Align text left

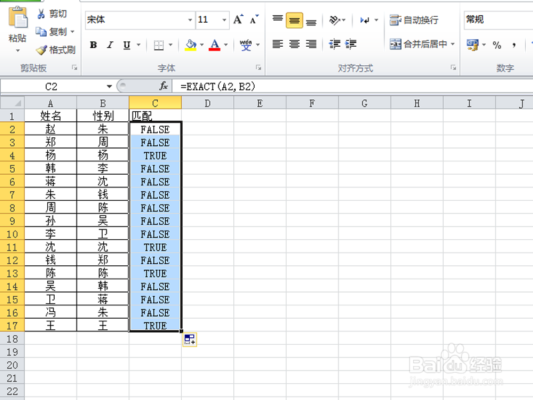pos(278,44)
